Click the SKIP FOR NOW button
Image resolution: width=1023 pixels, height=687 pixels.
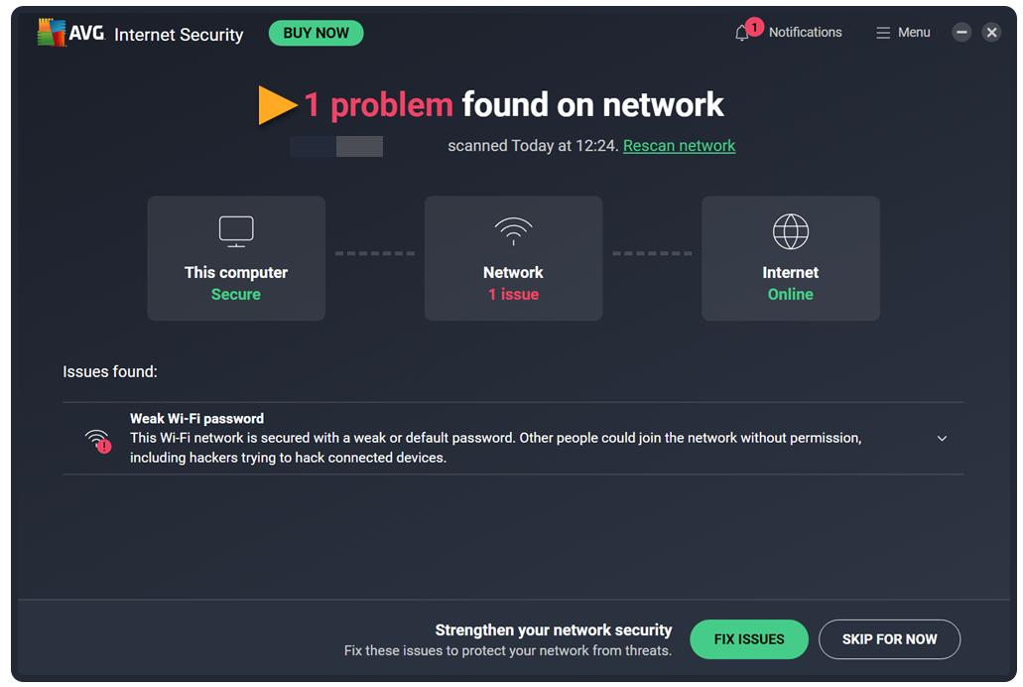(x=889, y=639)
